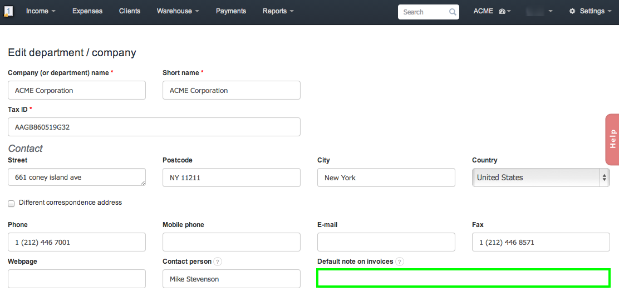The width and height of the screenshot is (619, 291).
Task: Click the help icon next to Default note on invoices
Action: click(400, 262)
